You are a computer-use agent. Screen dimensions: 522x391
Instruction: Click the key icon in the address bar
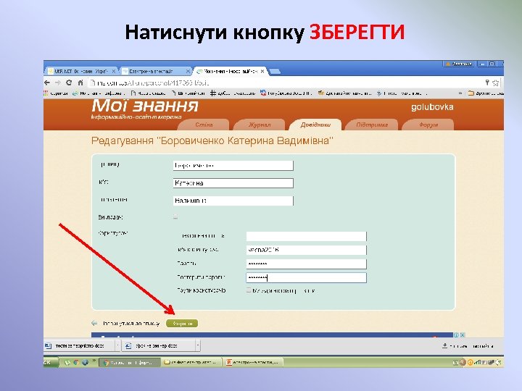point(487,83)
